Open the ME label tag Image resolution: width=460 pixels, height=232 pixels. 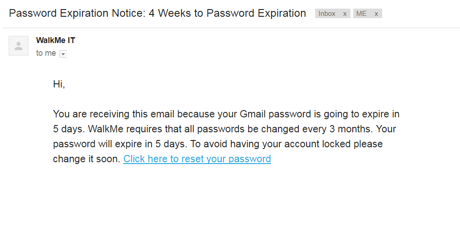click(x=362, y=14)
